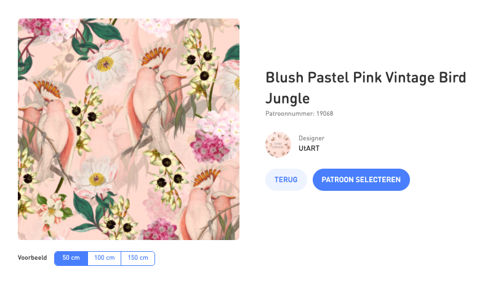Image resolution: width=498 pixels, height=285 pixels.
Task: Click the UtART designer avatar
Action: [x=278, y=144]
